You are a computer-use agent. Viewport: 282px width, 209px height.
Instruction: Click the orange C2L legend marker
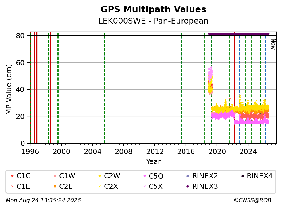[55, 187]
